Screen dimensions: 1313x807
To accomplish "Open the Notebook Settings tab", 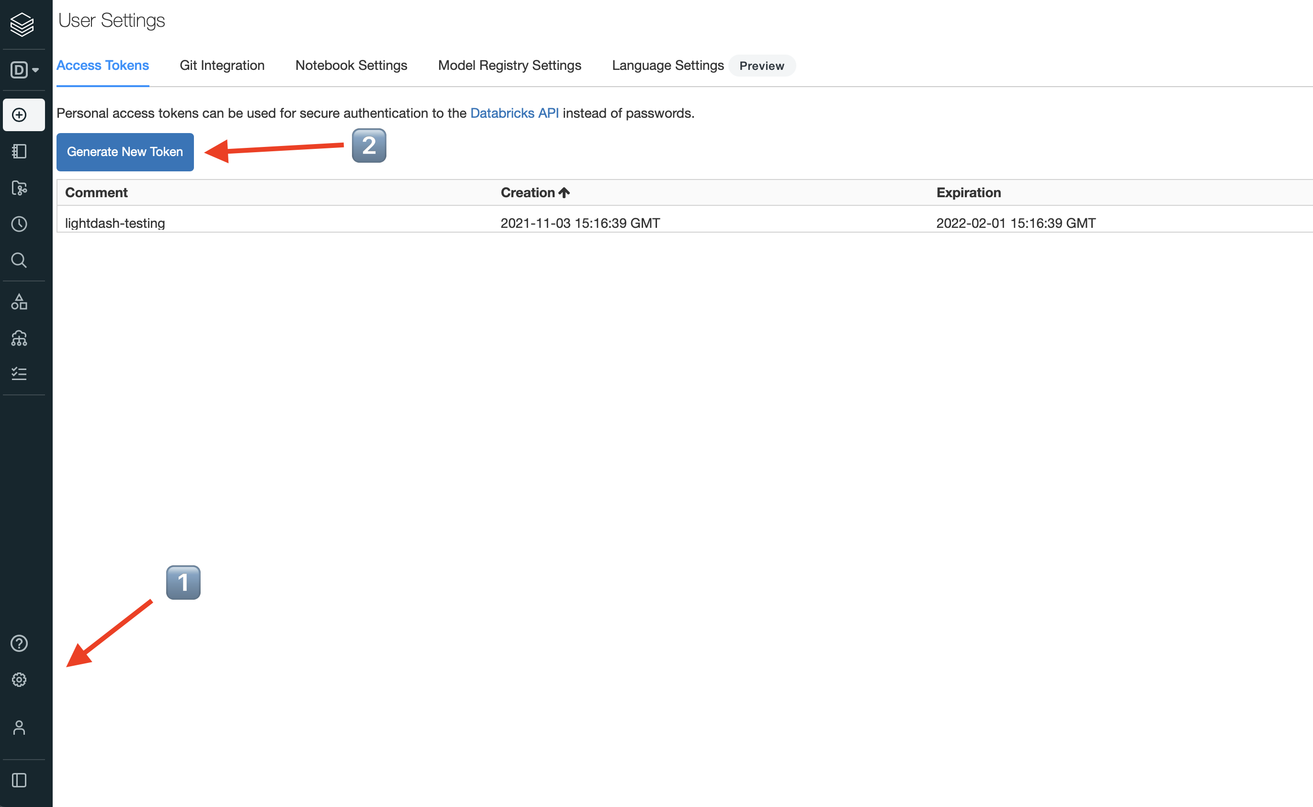I will coord(351,66).
